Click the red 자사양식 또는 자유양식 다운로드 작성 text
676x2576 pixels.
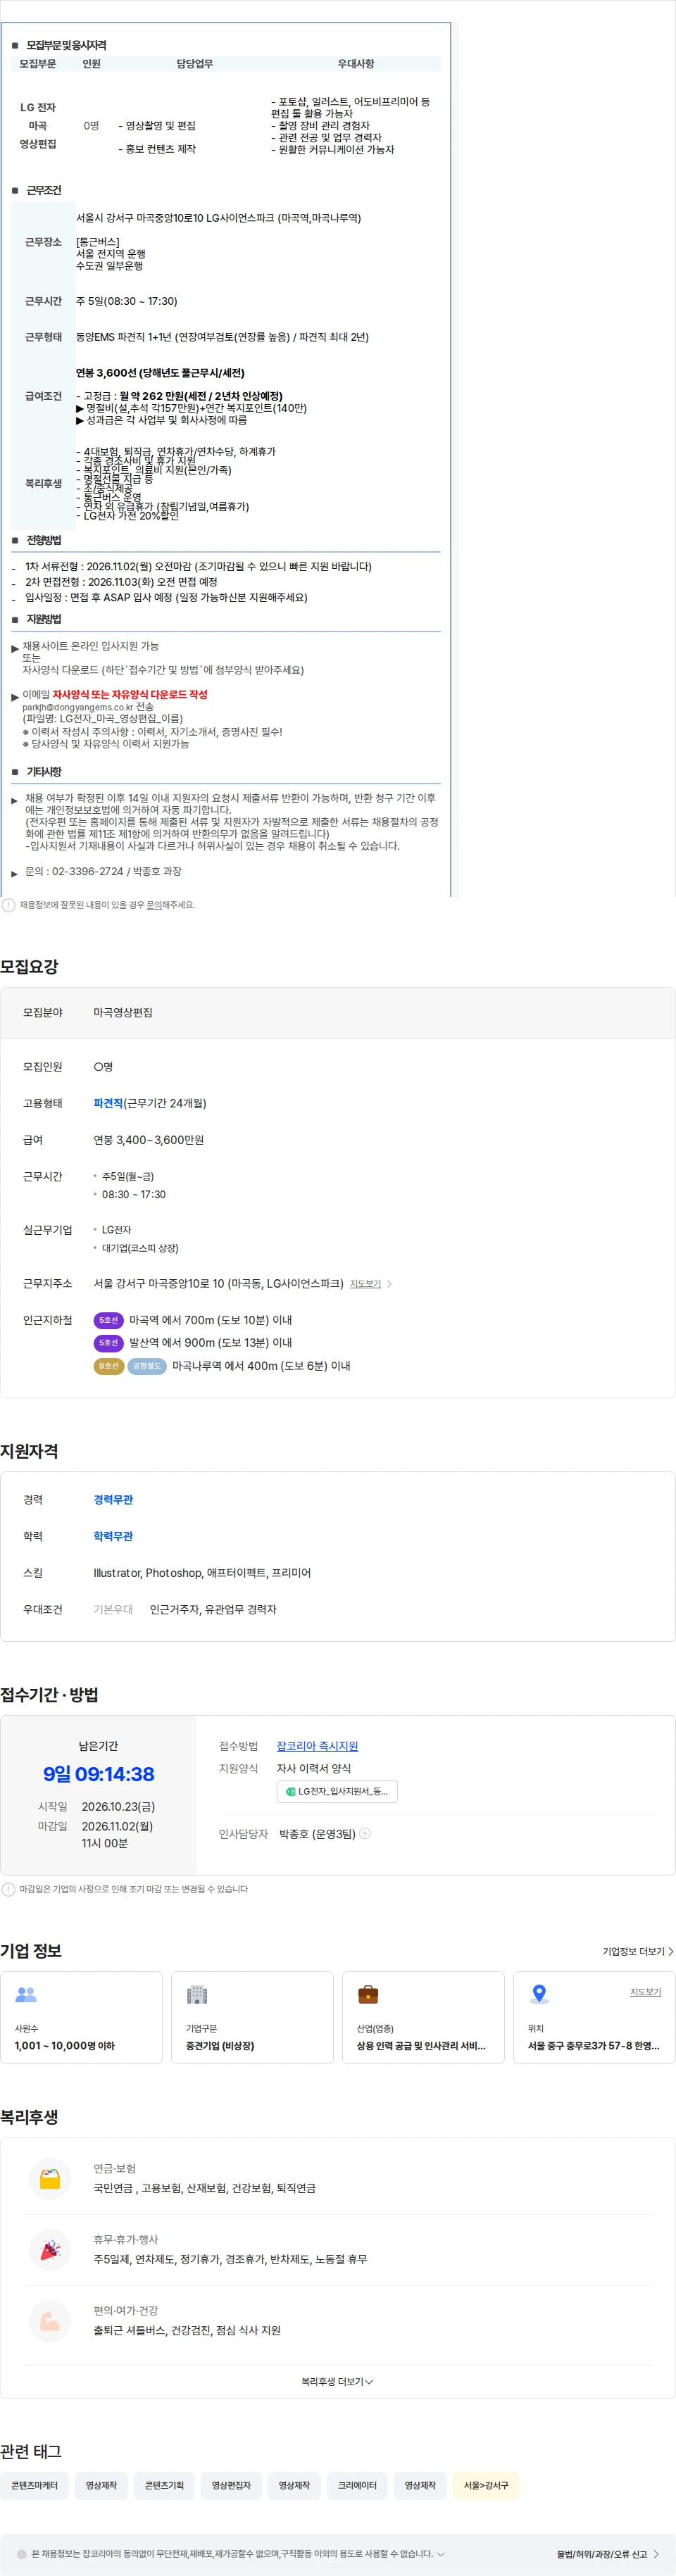(130, 694)
